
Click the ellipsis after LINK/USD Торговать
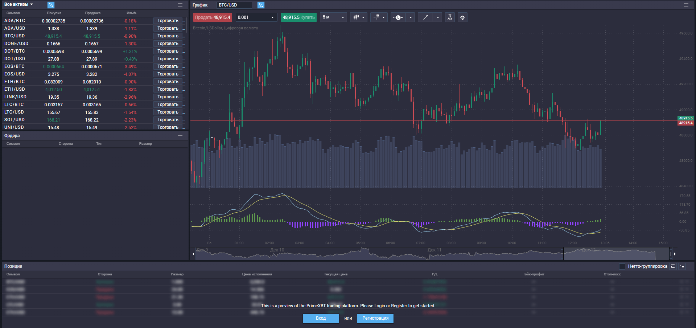(x=184, y=97)
